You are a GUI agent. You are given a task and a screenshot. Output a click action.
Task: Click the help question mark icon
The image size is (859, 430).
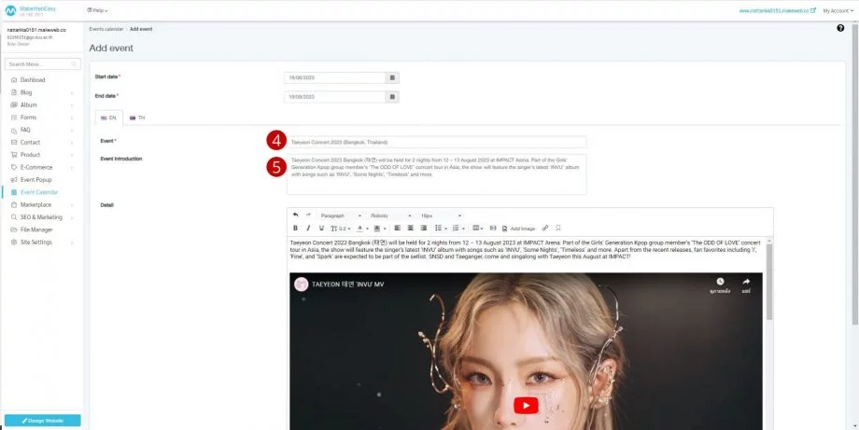point(840,28)
